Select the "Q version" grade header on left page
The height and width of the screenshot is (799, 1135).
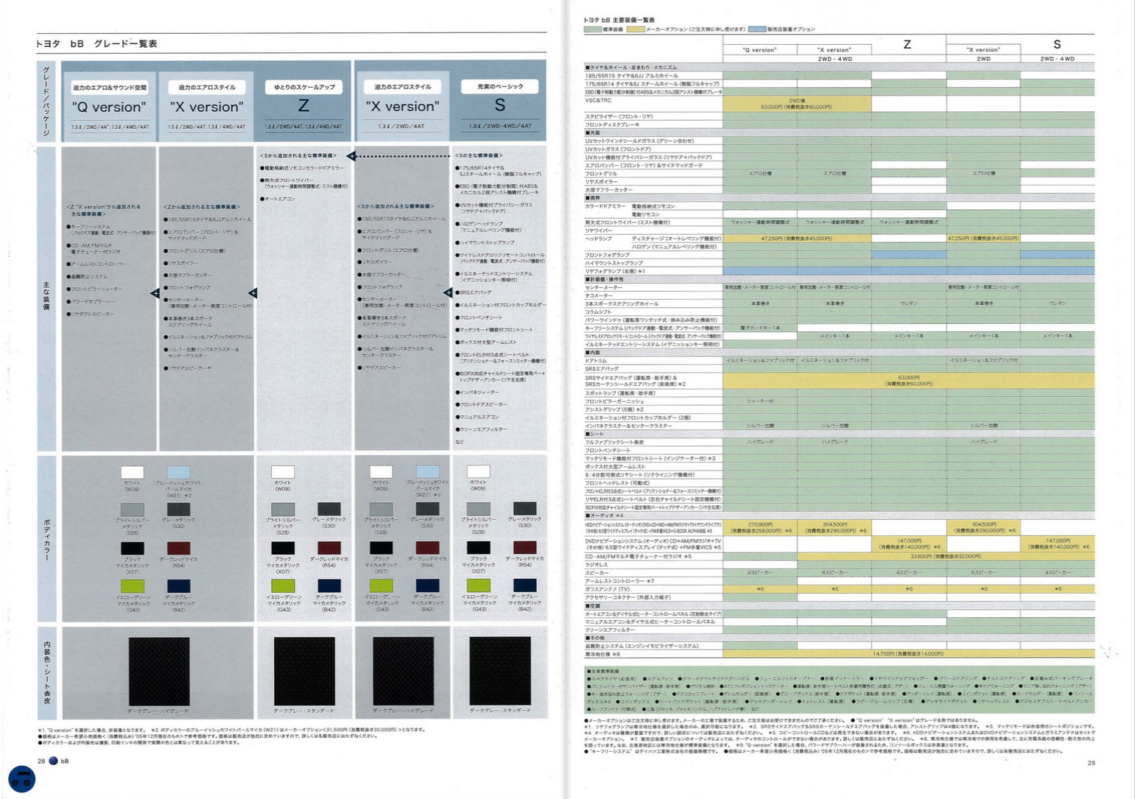[x=109, y=107]
